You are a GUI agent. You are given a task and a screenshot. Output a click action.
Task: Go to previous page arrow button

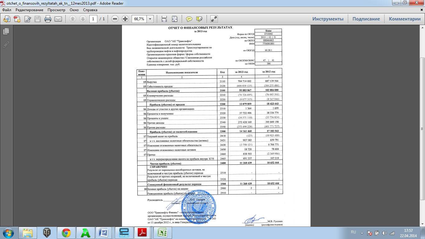tap(72, 19)
